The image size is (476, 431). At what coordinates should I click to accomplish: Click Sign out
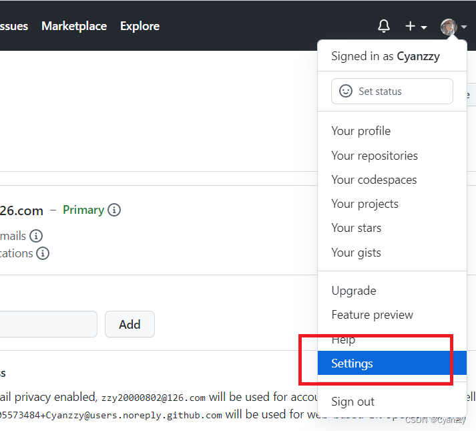[392, 402]
